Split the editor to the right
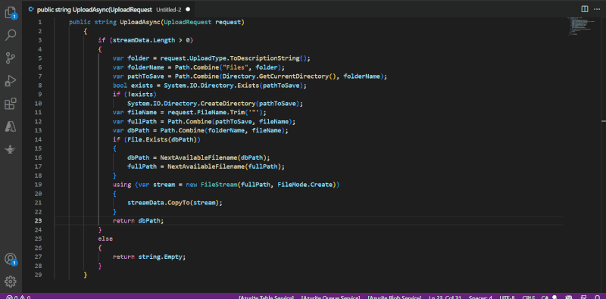The width and height of the screenshot is (606, 299). 585,9
